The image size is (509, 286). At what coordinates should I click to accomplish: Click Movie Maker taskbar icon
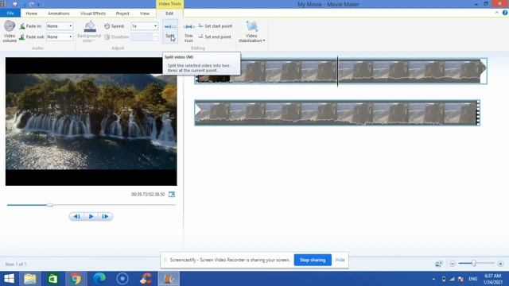[169, 279]
